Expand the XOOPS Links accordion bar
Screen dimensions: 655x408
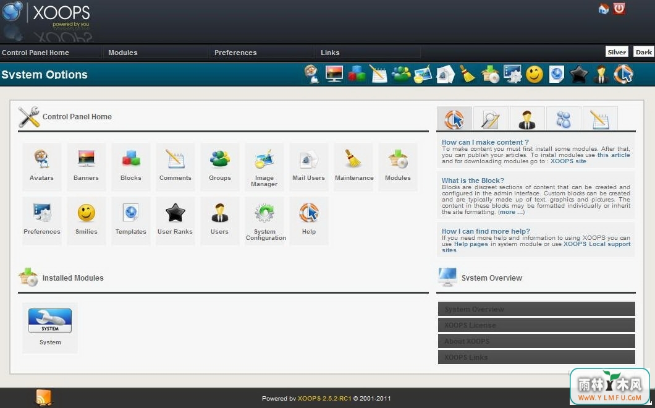click(536, 357)
